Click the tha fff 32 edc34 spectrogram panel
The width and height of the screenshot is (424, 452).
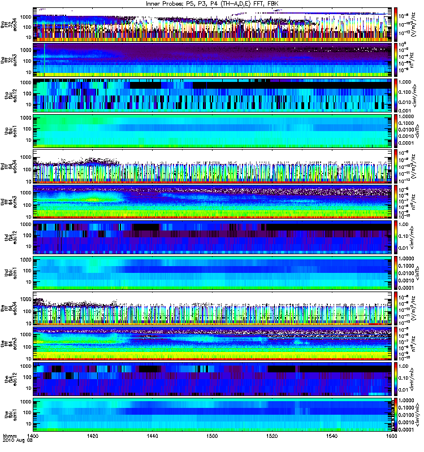tap(213, 24)
